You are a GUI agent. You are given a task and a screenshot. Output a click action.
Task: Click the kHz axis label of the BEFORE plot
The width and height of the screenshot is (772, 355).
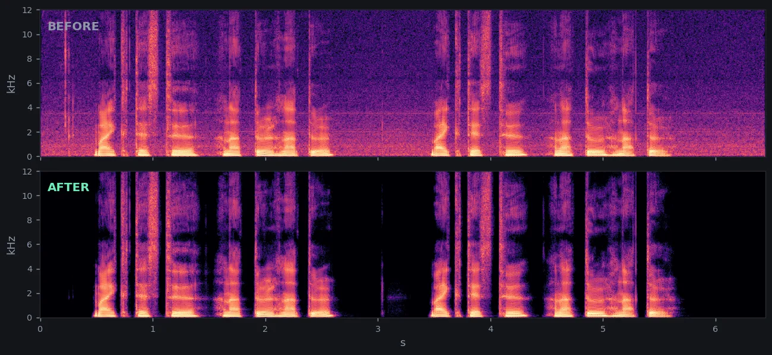point(11,83)
